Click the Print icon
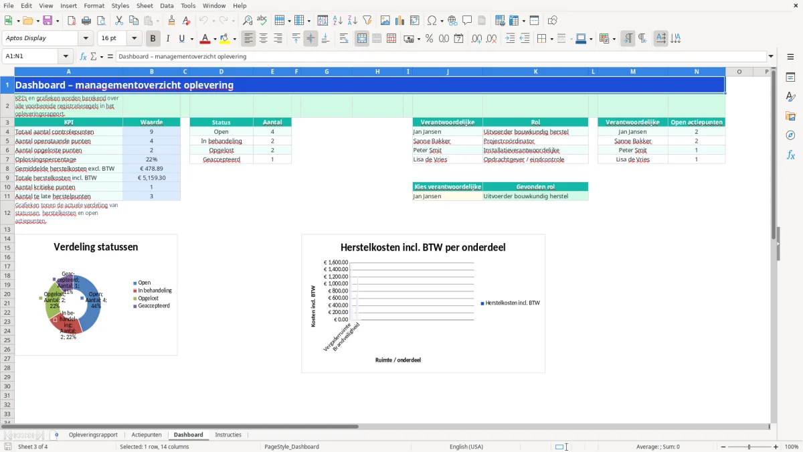The image size is (803, 452). tap(86, 21)
